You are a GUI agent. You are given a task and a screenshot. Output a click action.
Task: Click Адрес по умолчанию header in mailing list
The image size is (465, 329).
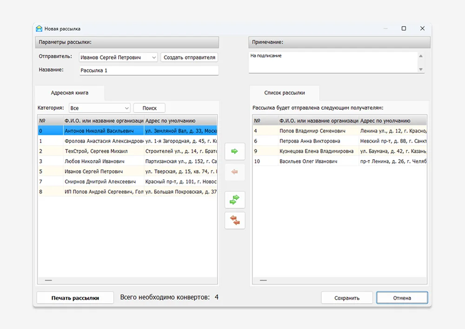393,121
